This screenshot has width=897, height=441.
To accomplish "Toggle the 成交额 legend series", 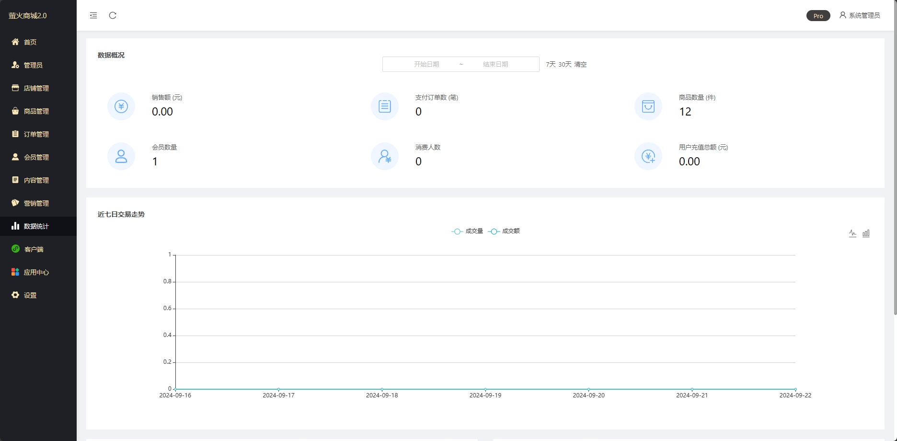I will (x=504, y=231).
